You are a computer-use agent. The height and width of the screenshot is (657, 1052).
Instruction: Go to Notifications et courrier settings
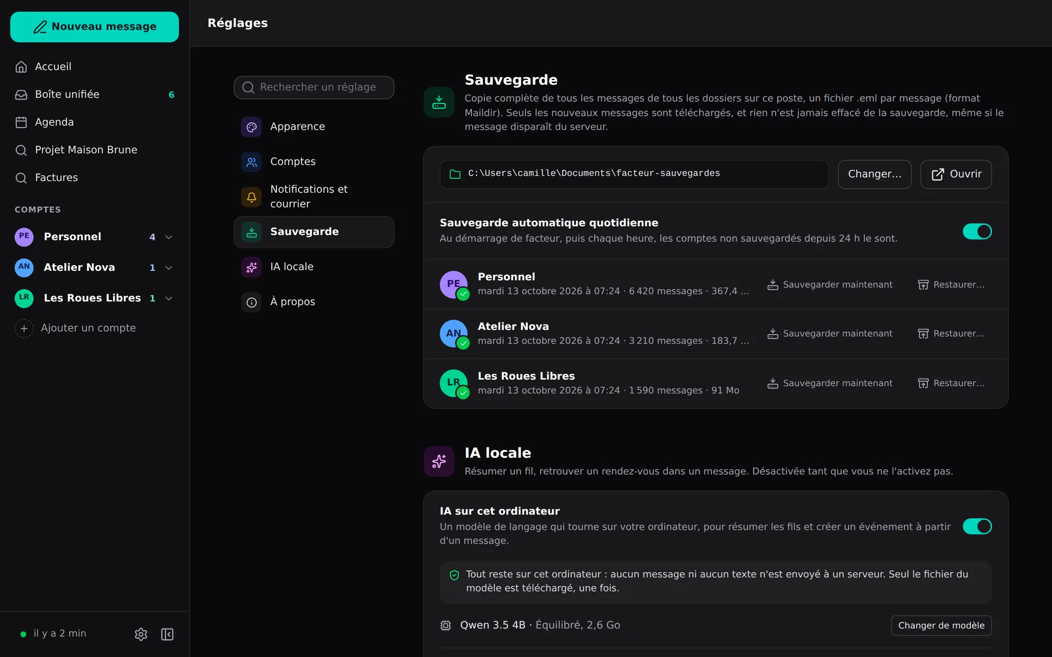pyautogui.click(x=314, y=197)
